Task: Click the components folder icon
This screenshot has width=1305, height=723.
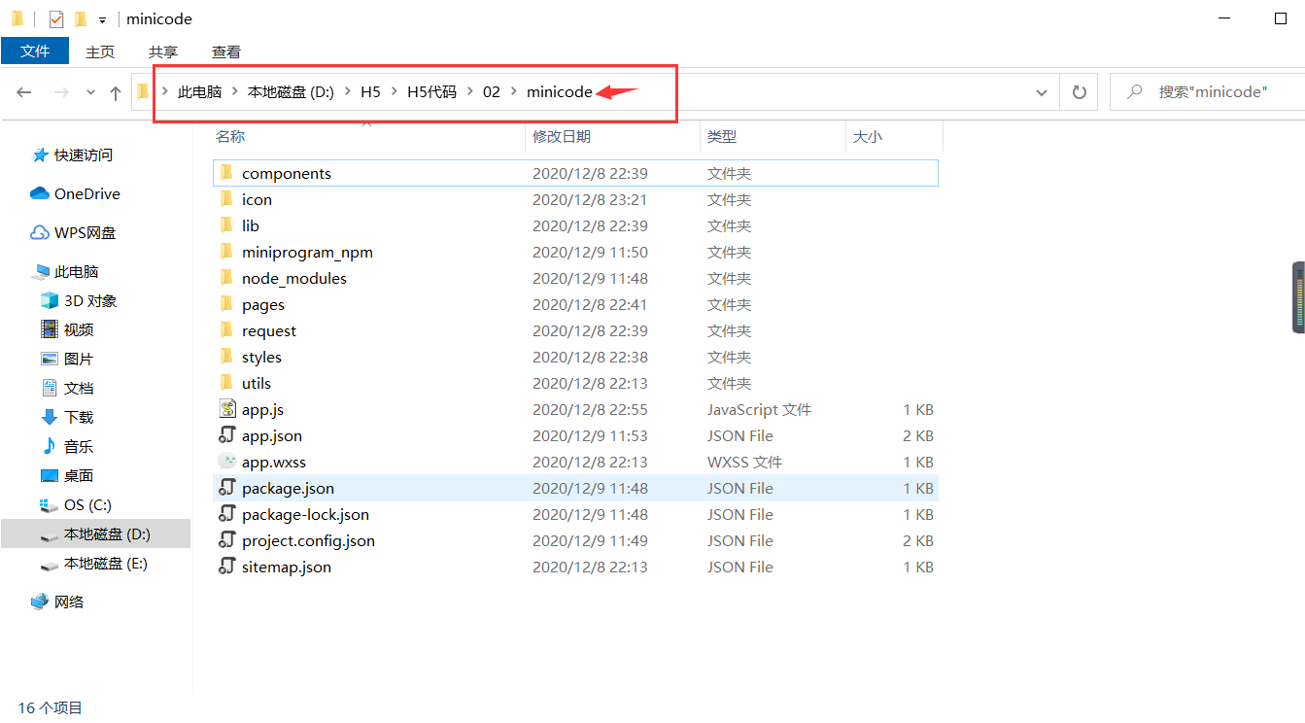Action: pyautogui.click(x=227, y=173)
